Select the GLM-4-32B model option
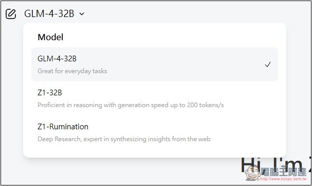This screenshot has width=312, height=186. 155,64
